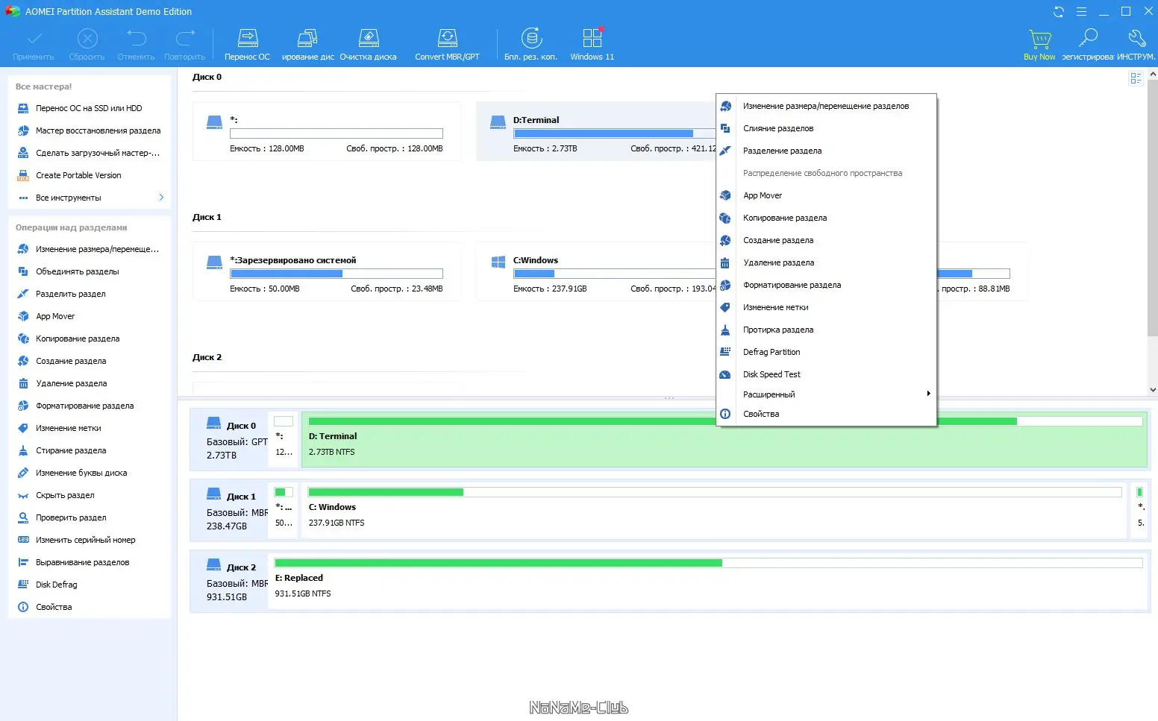
Task: Choose App Mover in the context menu
Action: tap(826, 195)
